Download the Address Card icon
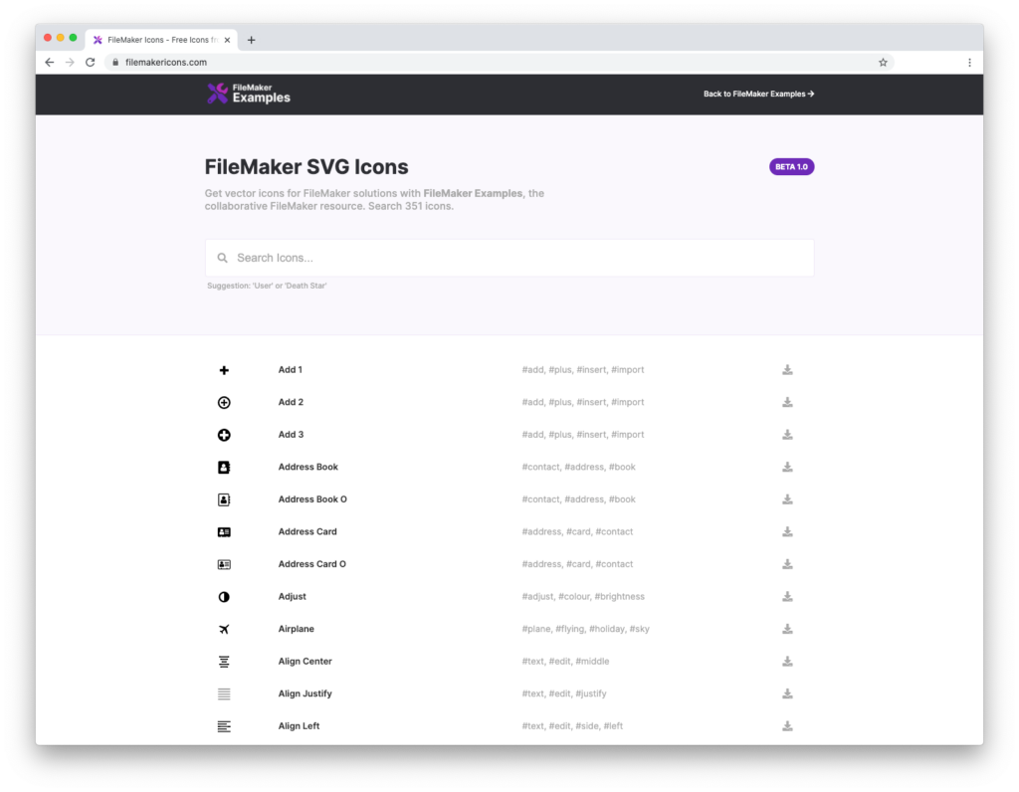The height and width of the screenshot is (792, 1019). coord(787,531)
